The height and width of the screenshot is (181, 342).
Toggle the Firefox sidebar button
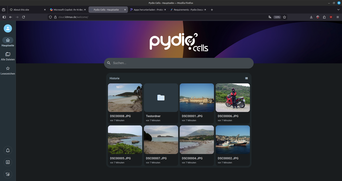point(4,17)
